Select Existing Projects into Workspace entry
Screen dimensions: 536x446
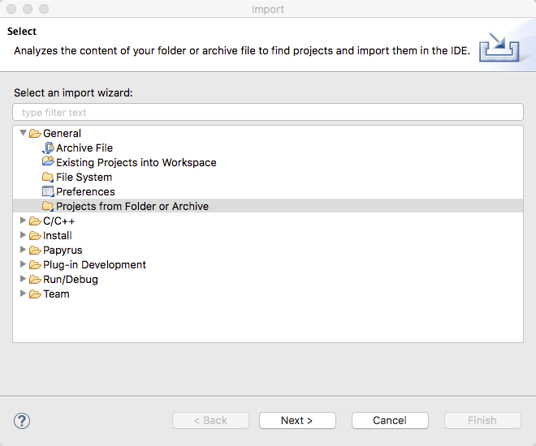(136, 162)
